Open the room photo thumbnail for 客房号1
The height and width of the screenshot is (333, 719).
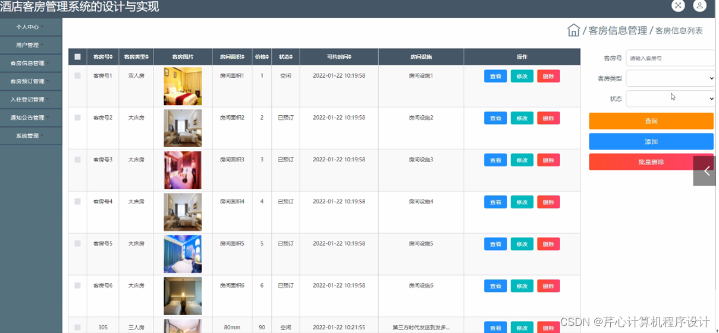tap(183, 86)
